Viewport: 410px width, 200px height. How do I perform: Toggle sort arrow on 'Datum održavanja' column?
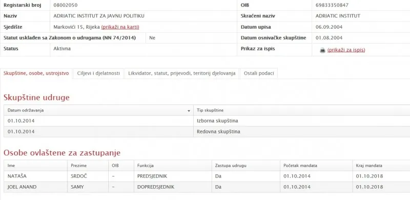pyautogui.click(x=189, y=111)
